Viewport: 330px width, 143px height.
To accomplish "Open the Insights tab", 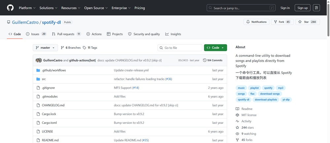I will (173, 34).
